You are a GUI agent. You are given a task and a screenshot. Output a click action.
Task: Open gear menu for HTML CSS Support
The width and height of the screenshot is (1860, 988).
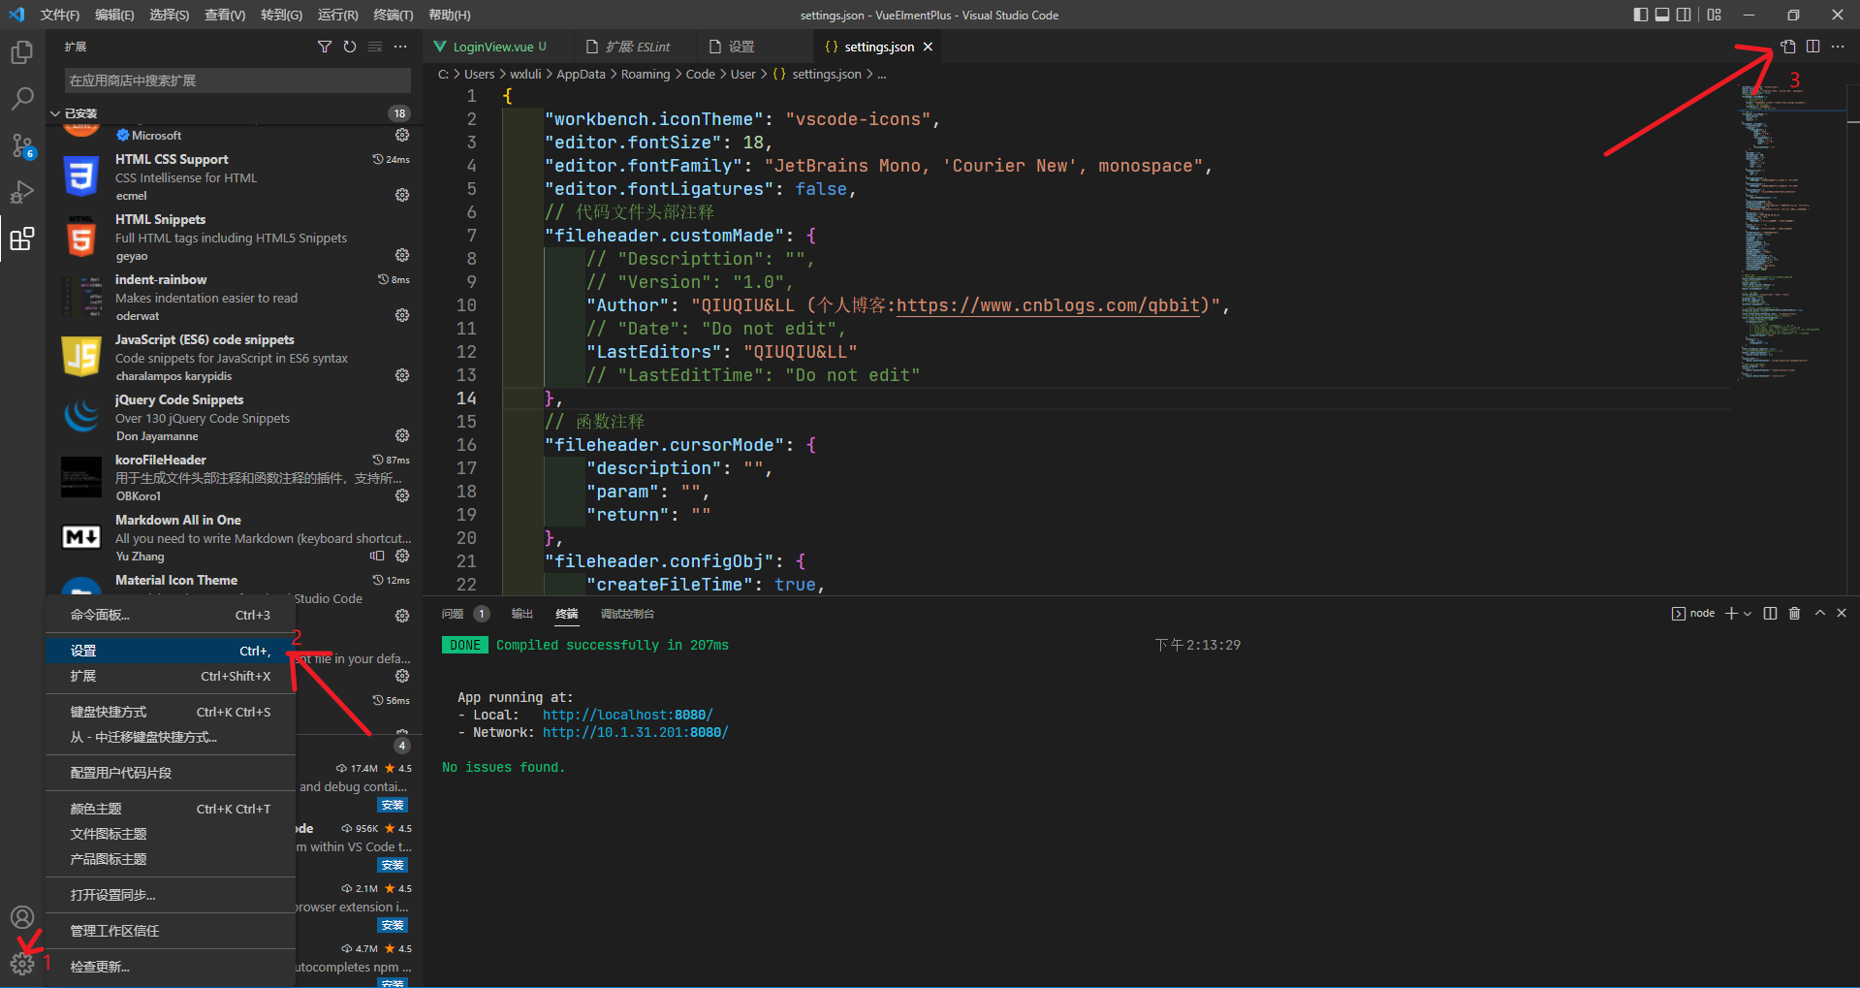[402, 195]
